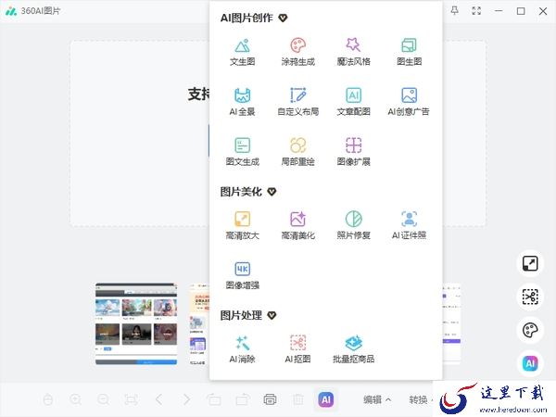556x417 pixels.
Task: Open the AI消除 object removal tool
Action: point(243,349)
